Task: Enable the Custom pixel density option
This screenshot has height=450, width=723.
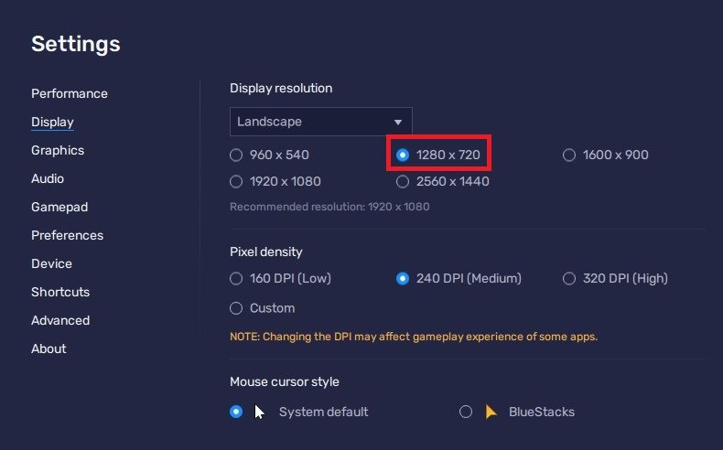Action: (x=237, y=308)
